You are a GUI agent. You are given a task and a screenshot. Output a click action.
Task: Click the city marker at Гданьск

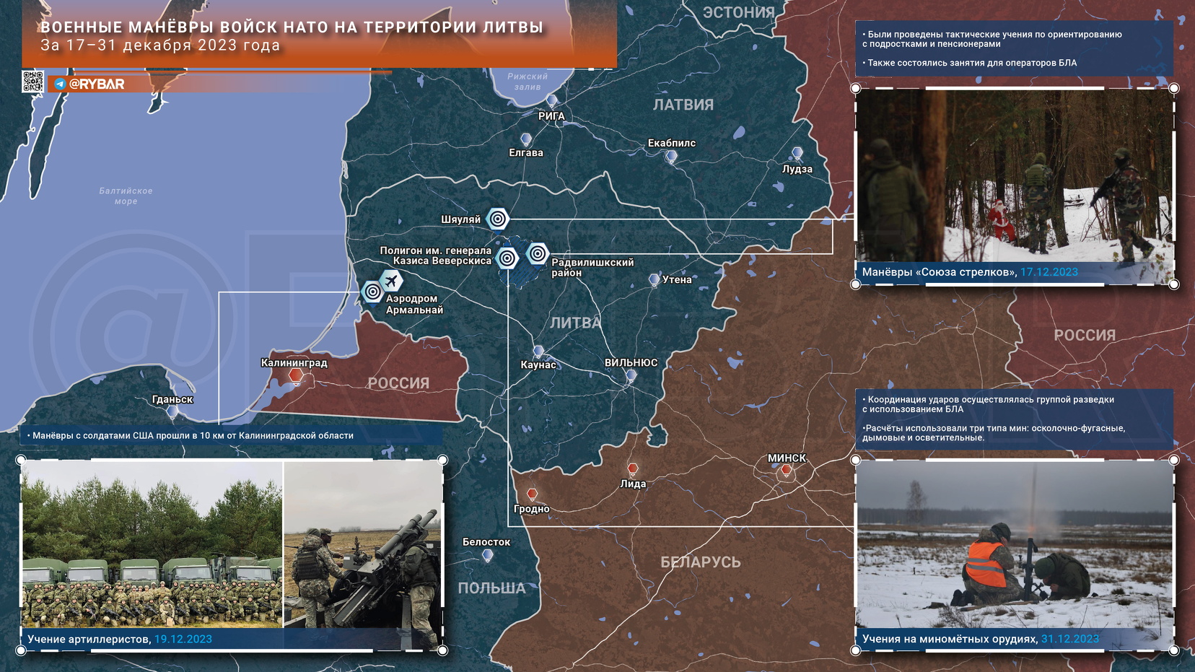coord(172,411)
